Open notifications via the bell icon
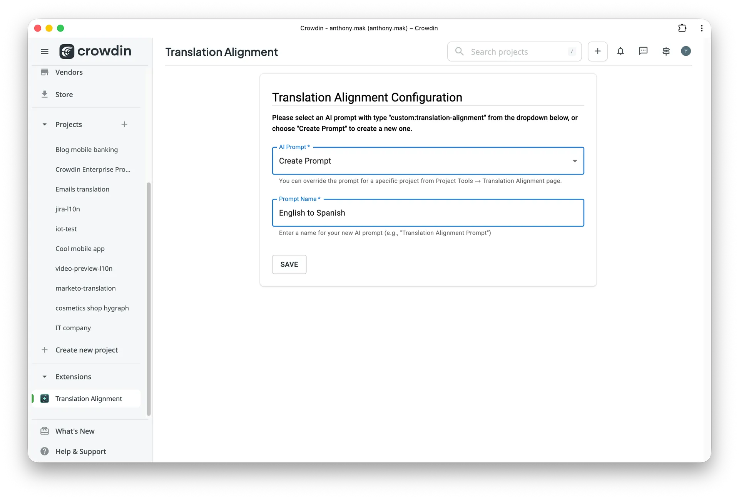The height and width of the screenshot is (499, 739). click(620, 51)
